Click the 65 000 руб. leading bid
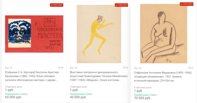197x103 pixels. point(13,97)
